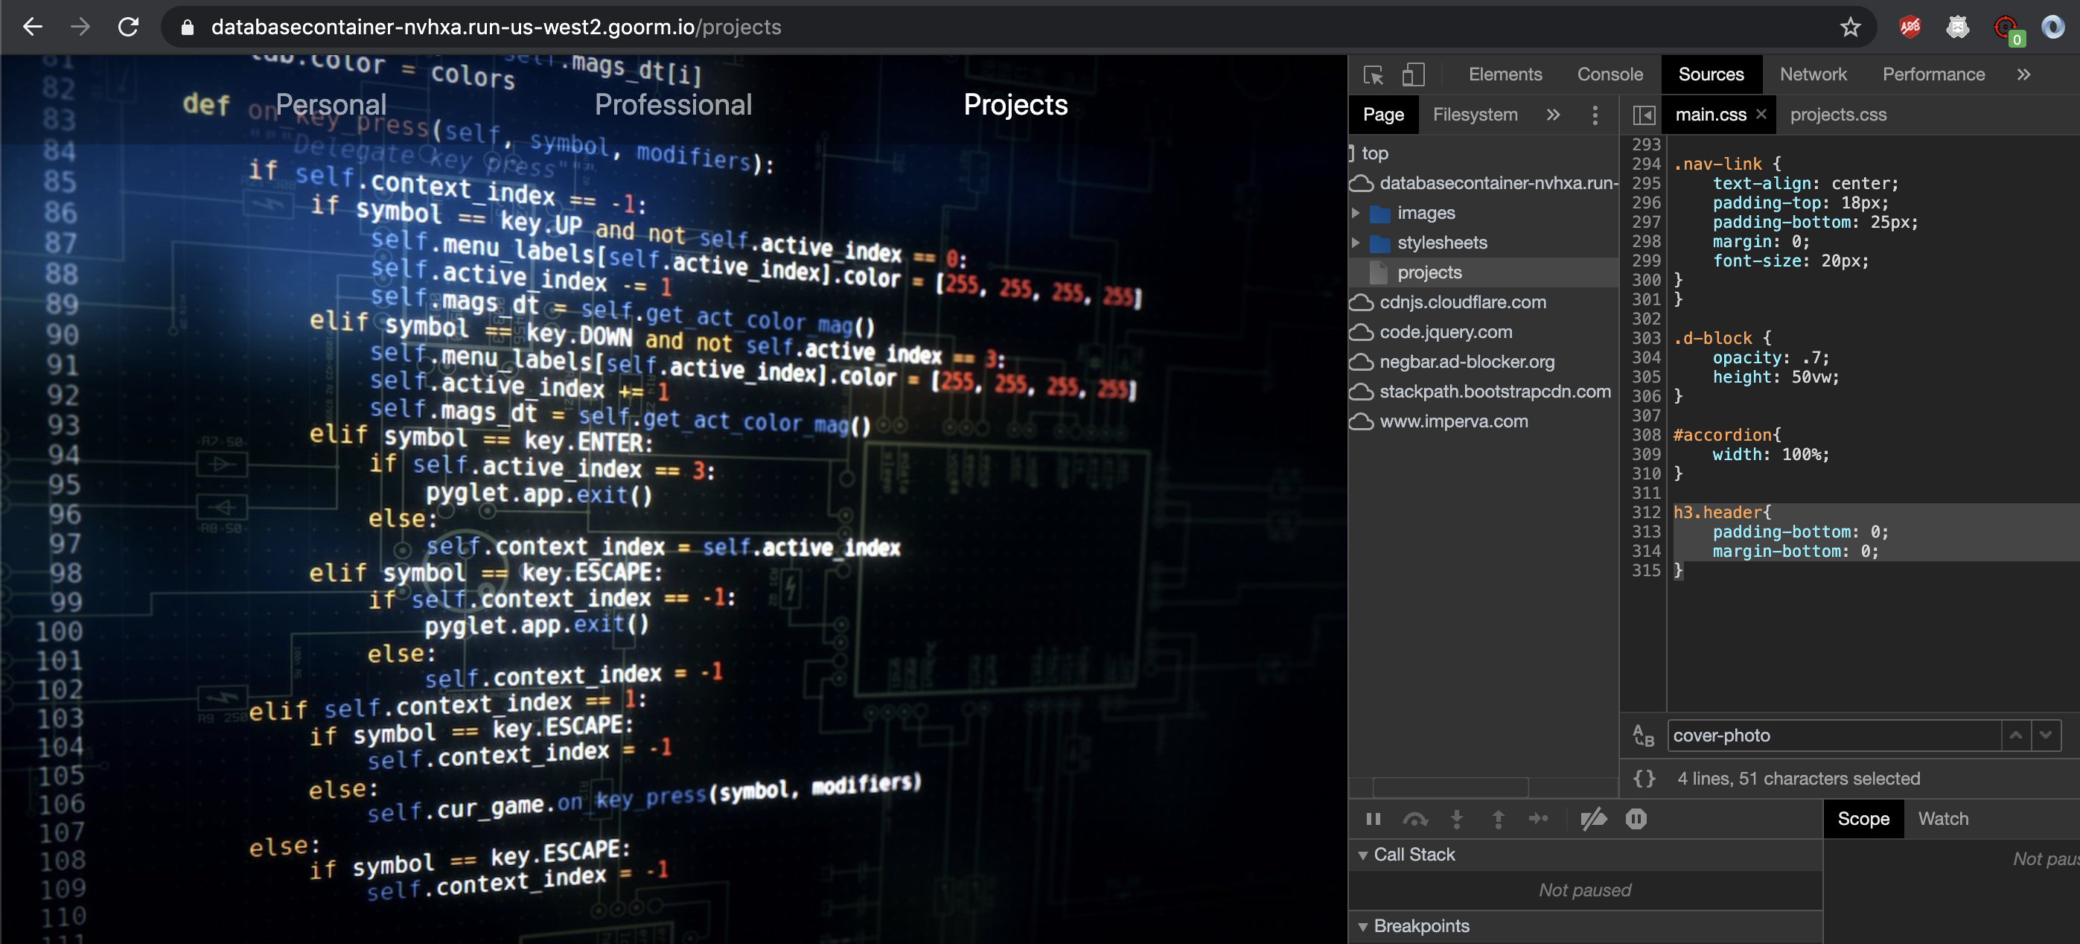Select negbar.ad-blocker.org domain

point(1484,363)
